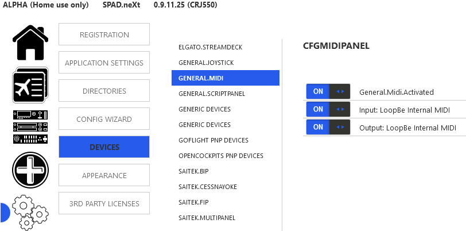Open the airplane profiles icon
Viewport: 466px width, 231px height.
point(30,85)
